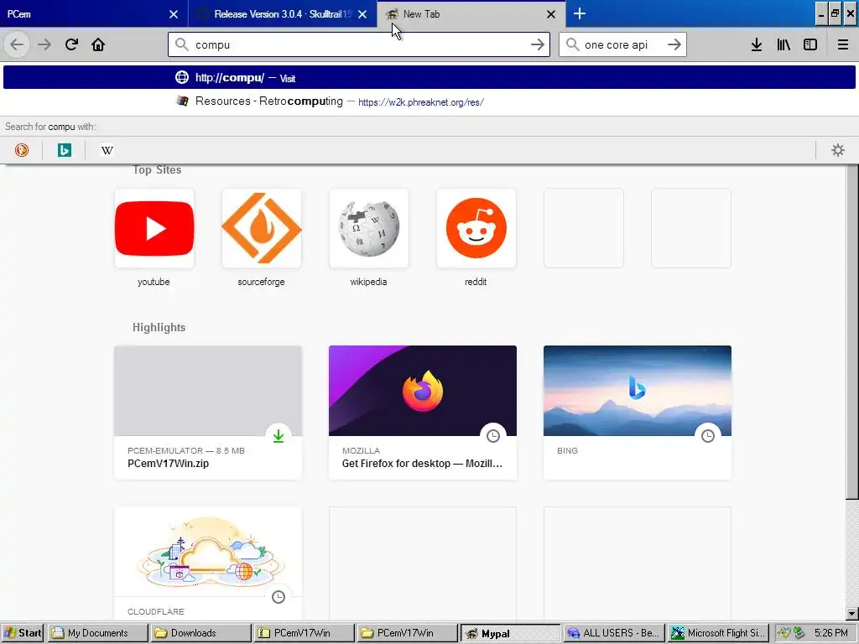The height and width of the screenshot is (644, 859).
Task: Click the search box with 'one core api'
Action: tap(622, 44)
